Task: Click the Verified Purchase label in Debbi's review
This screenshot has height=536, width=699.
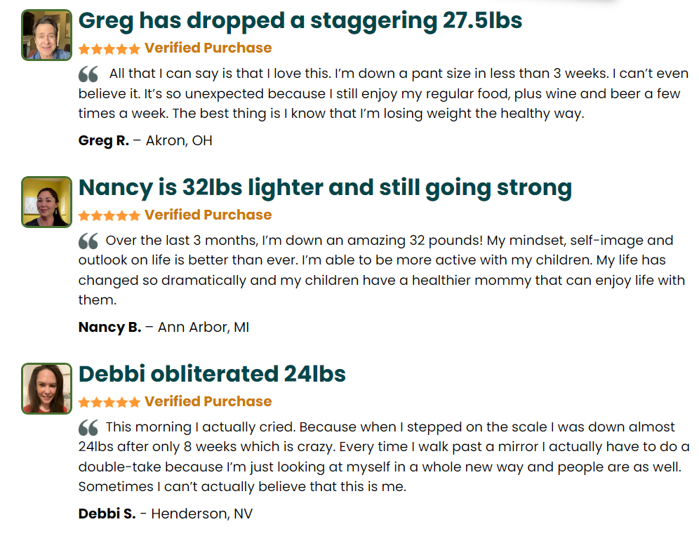Action: 208,402
